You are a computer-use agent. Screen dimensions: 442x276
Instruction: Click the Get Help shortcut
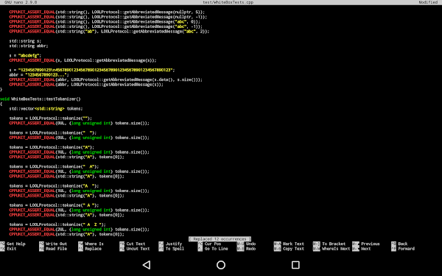tap(13, 244)
